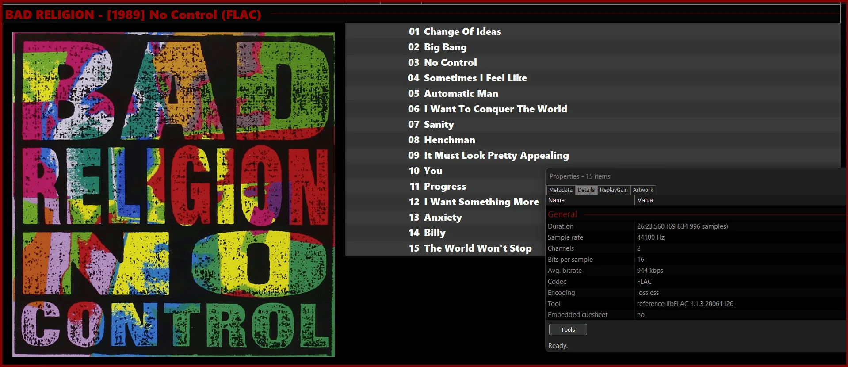The image size is (848, 367).
Task: Collapse the General properties section
Action: (x=562, y=214)
